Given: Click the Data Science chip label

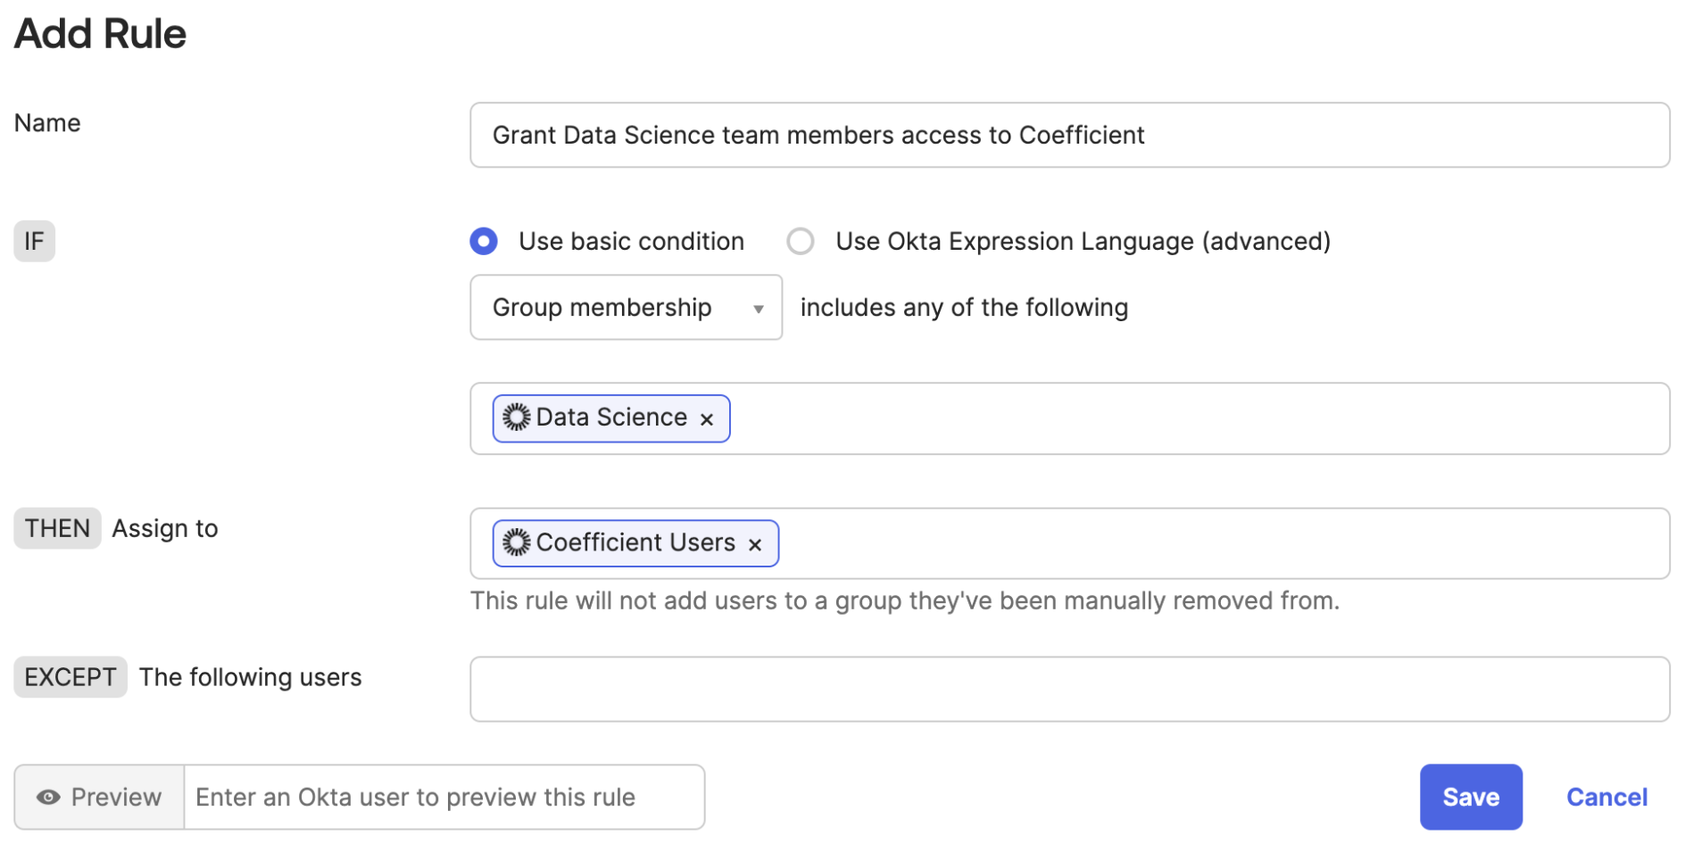Looking at the screenshot, I should click(x=611, y=418).
